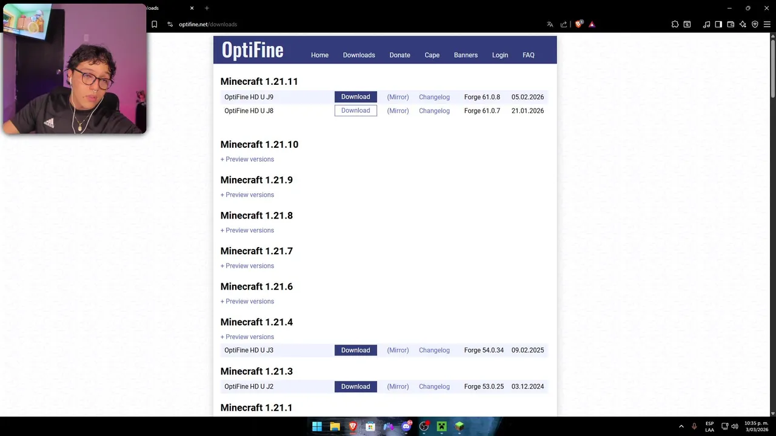Image resolution: width=776 pixels, height=436 pixels.
Task: Expand Preview versions under Minecraft 1.21.7
Action: coord(247,266)
